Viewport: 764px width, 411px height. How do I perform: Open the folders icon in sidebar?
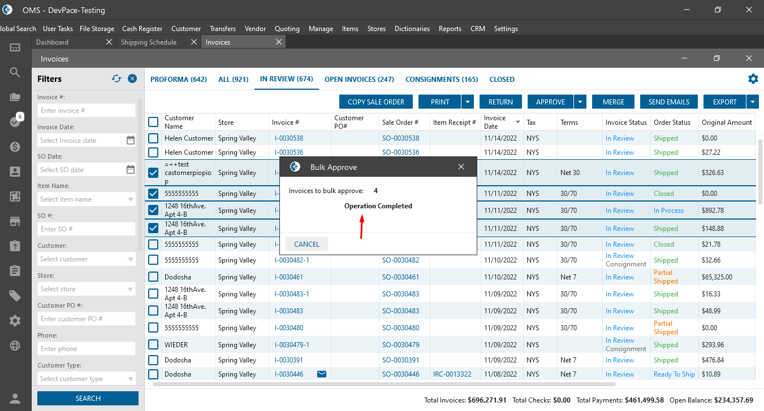click(15, 97)
